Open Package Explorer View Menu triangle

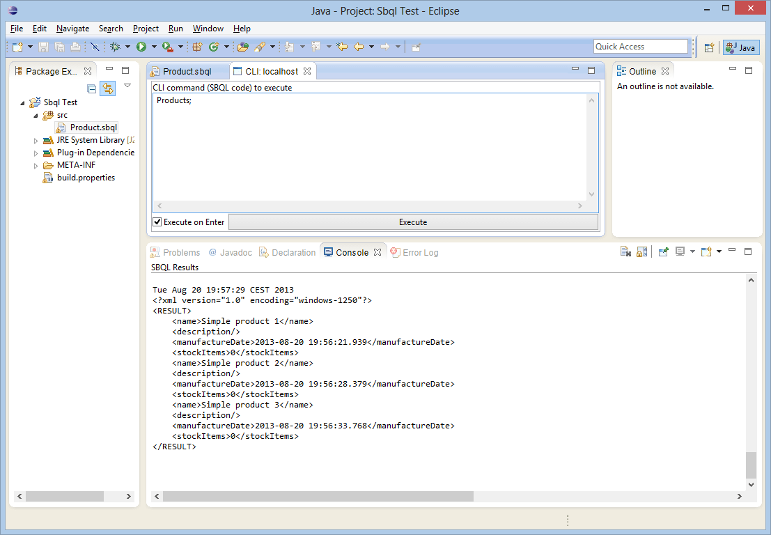[127, 86]
